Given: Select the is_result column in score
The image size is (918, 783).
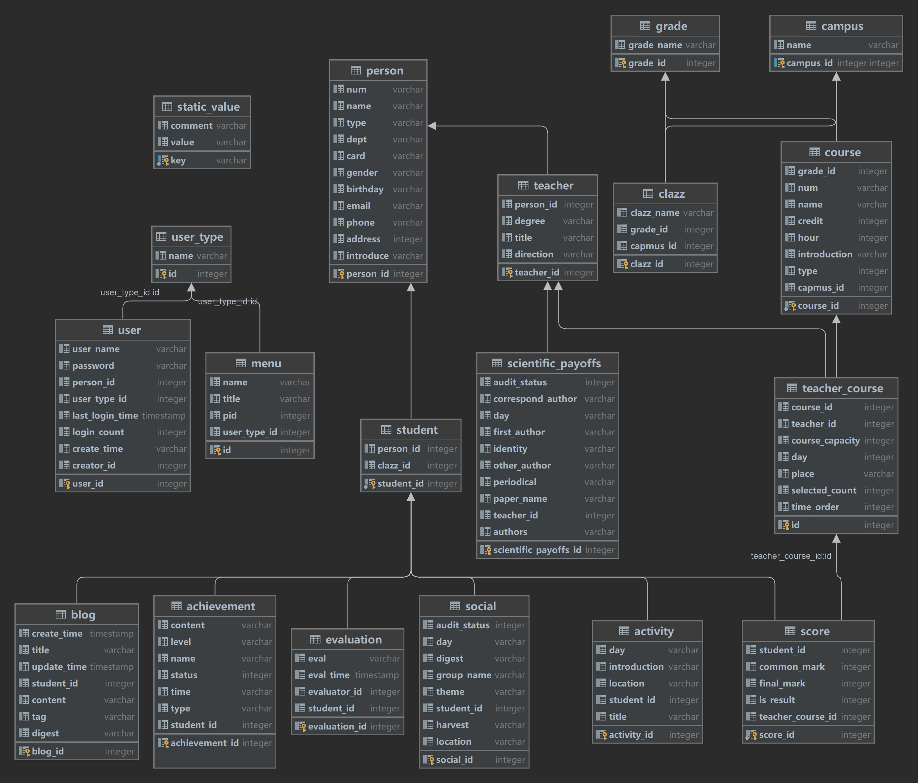Looking at the screenshot, I should click(x=808, y=700).
